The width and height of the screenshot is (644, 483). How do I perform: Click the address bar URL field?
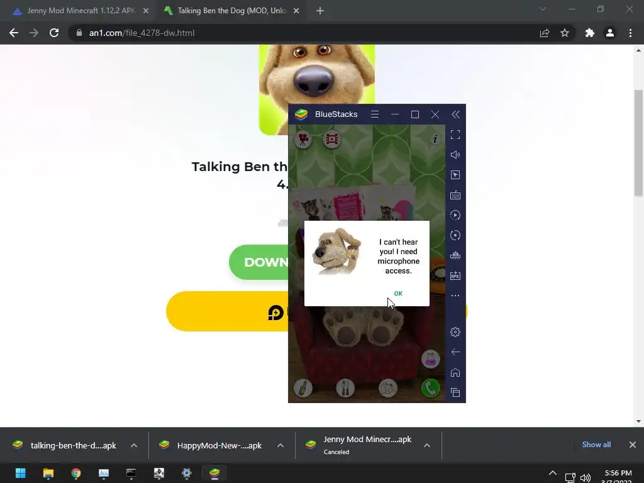click(x=304, y=33)
